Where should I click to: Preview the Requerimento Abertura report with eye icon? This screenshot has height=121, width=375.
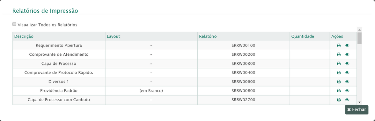click(347, 45)
